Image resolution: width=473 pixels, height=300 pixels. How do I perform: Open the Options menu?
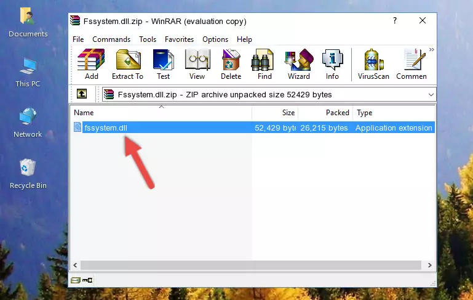[215, 39]
